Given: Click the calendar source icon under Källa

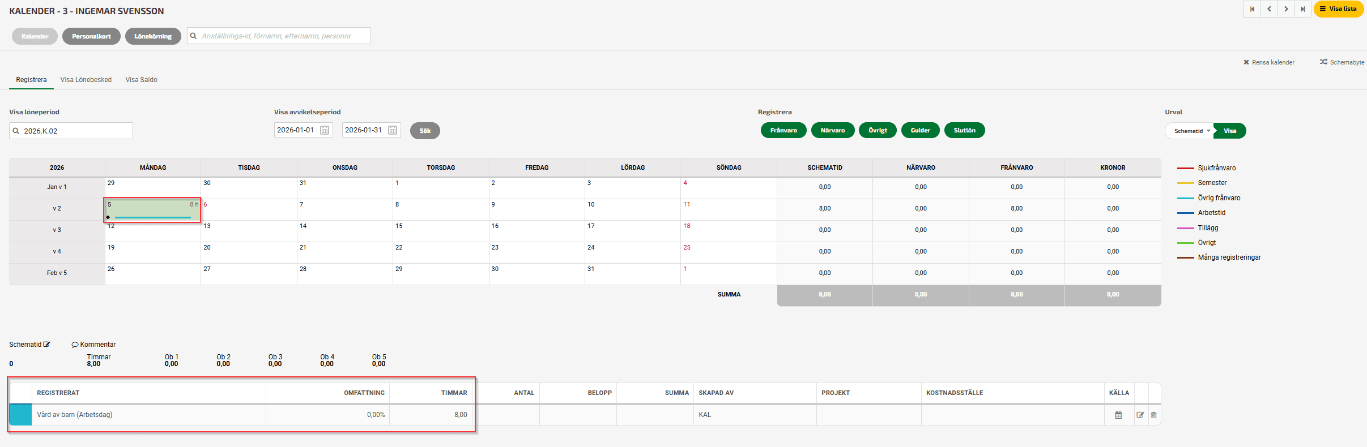Looking at the screenshot, I should 1118,415.
